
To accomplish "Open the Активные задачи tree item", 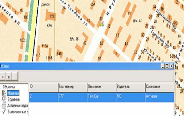I will 18,106.
